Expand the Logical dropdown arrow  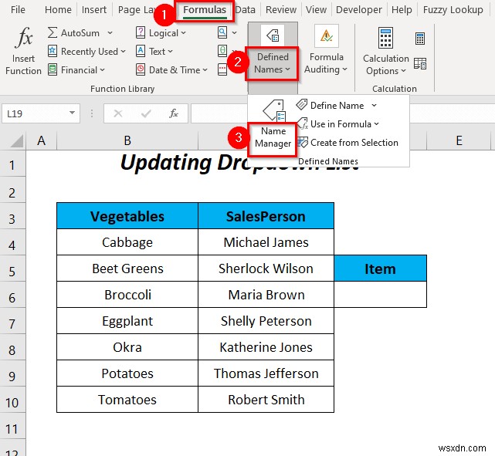pyautogui.click(x=184, y=33)
